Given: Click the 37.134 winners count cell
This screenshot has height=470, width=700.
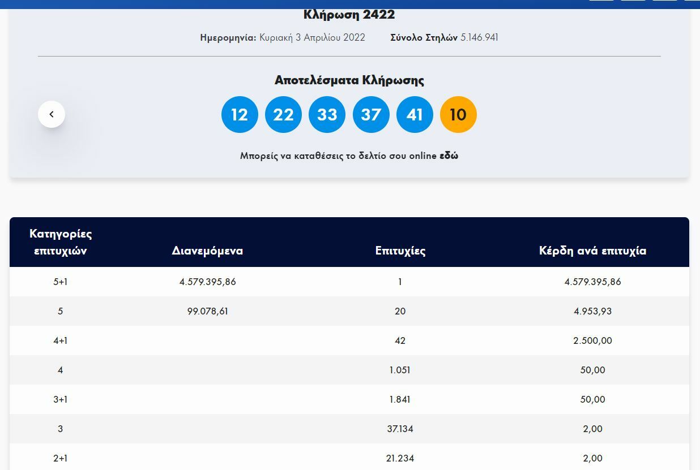Looking at the screenshot, I should (x=400, y=429).
